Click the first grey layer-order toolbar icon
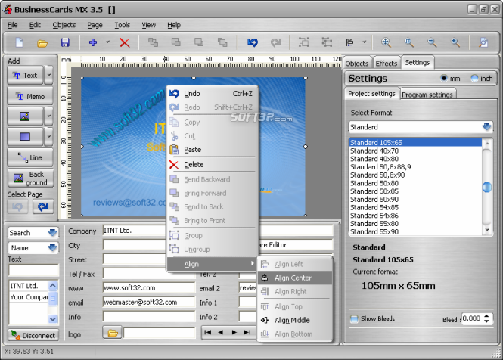 153,42
